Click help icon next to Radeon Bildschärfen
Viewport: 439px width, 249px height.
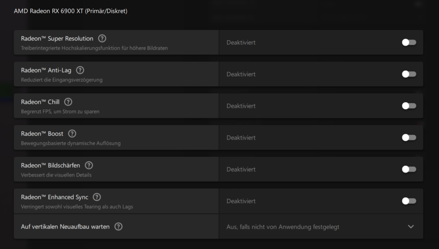pyautogui.click(x=89, y=166)
